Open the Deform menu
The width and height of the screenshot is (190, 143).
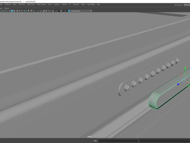click(64, 4)
